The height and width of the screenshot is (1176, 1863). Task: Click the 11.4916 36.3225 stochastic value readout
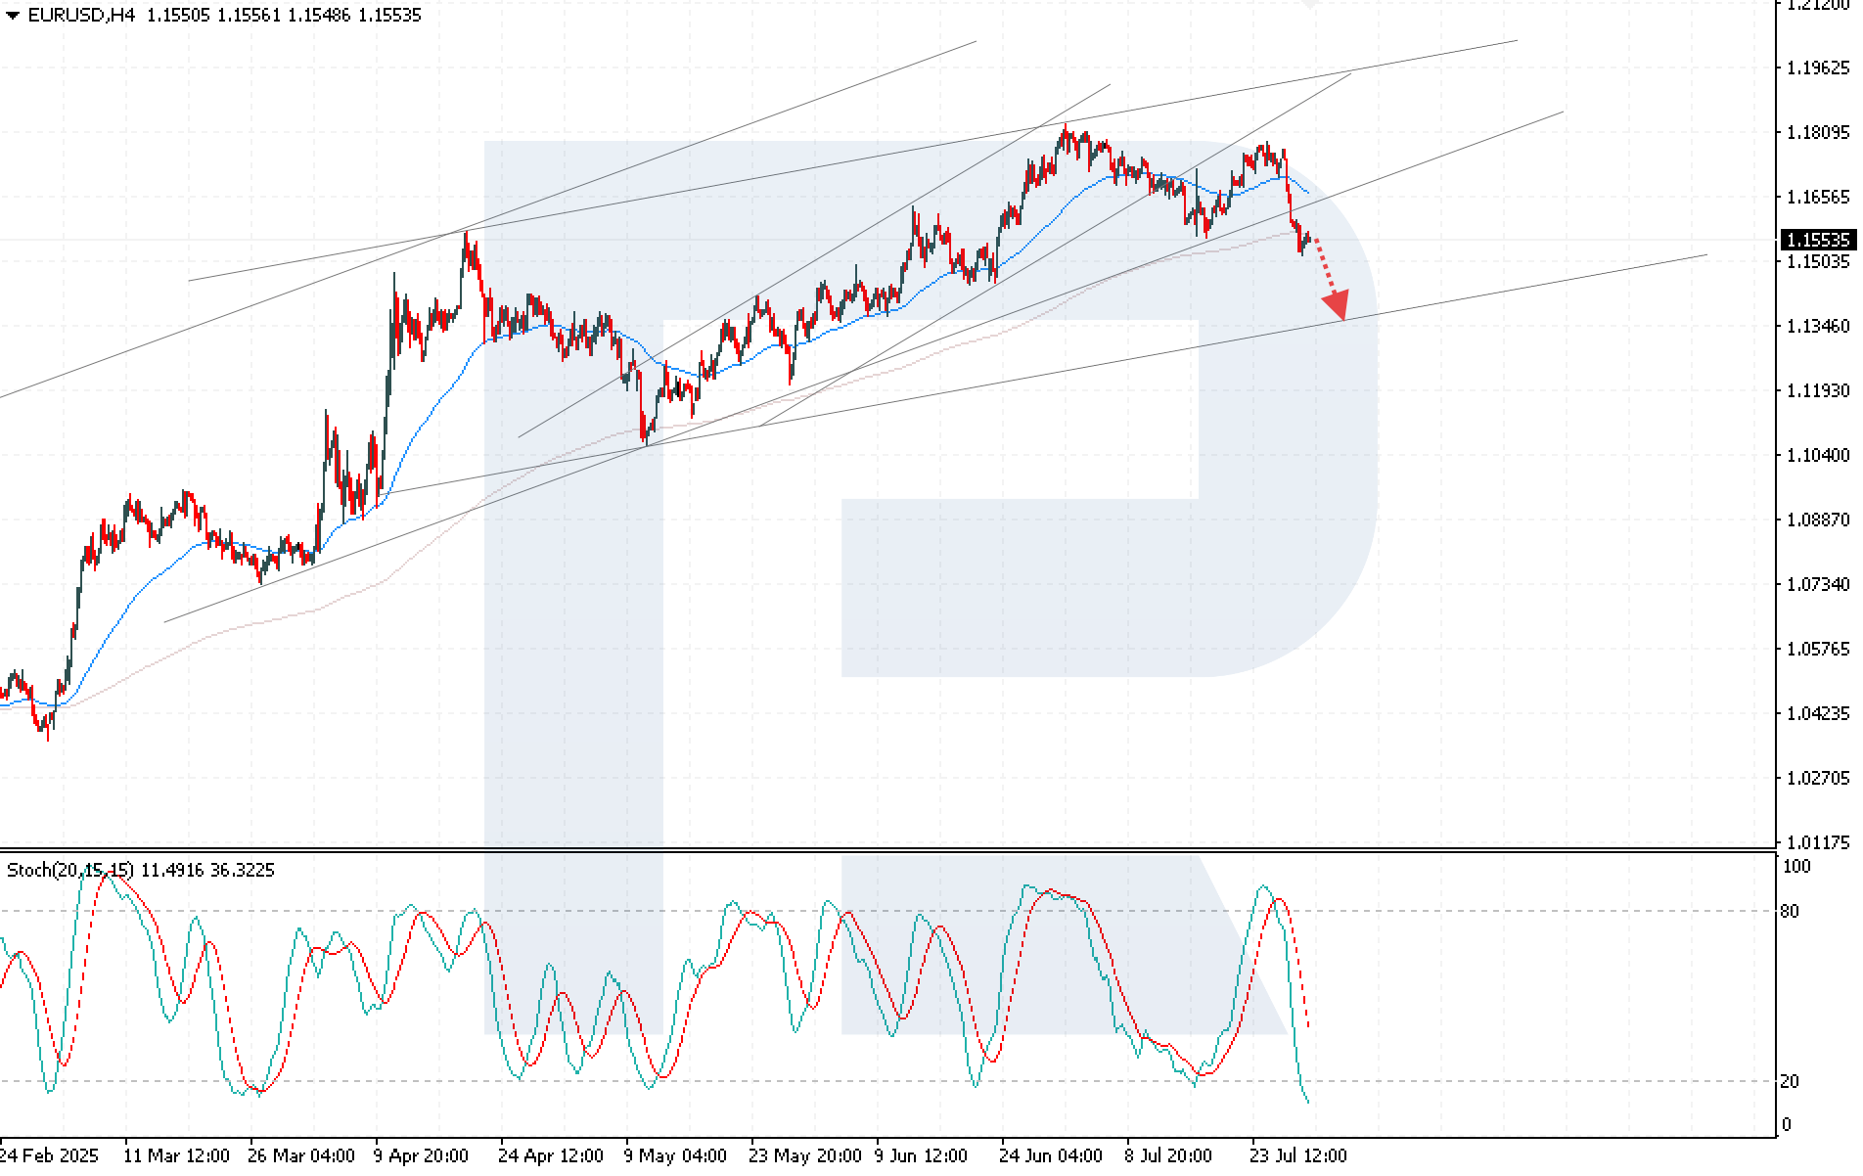pyautogui.click(x=207, y=870)
